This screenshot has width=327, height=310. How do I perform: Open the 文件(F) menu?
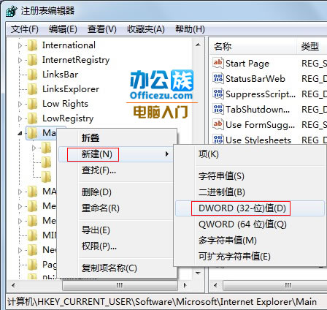click(x=25, y=29)
